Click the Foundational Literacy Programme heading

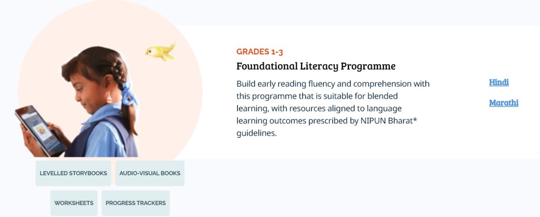(x=315, y=67)
